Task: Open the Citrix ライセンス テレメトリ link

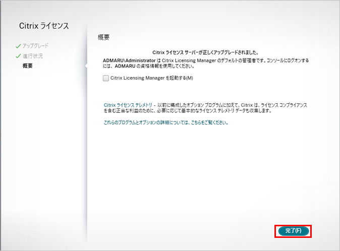Action: tap(127, 105)
